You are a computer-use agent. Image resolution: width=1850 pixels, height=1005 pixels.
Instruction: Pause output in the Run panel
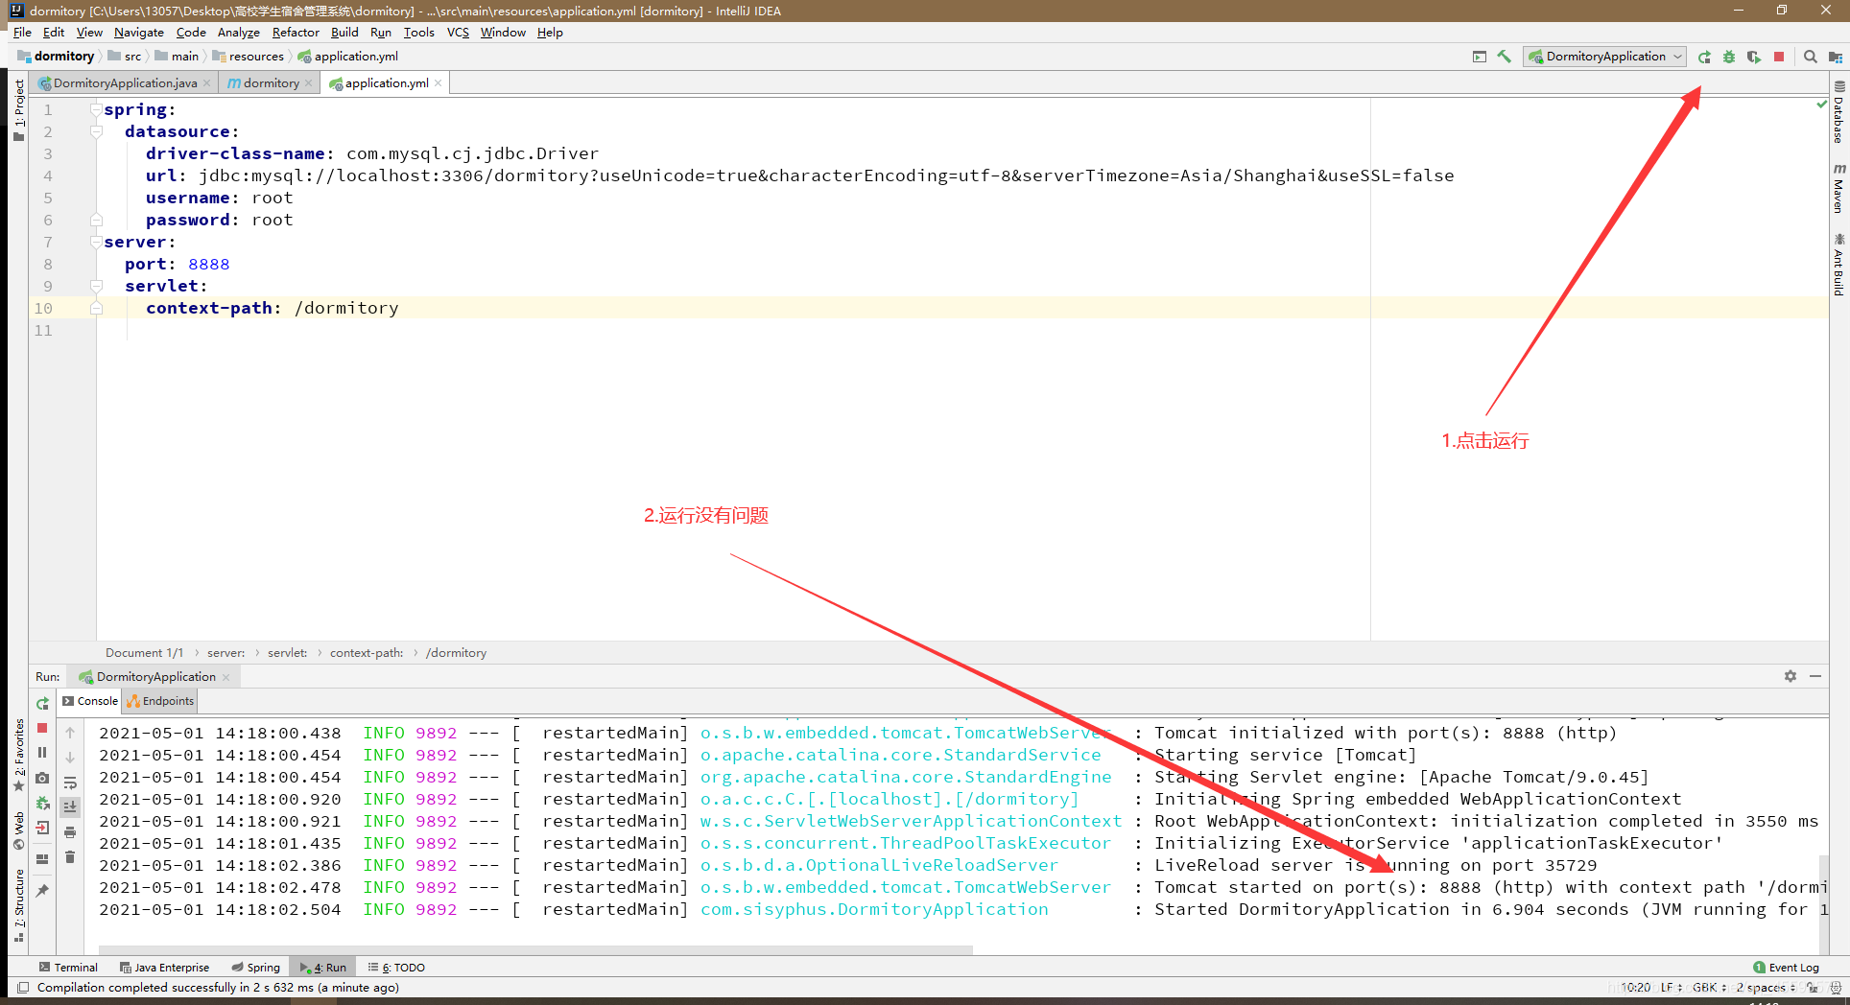point(42,753)
